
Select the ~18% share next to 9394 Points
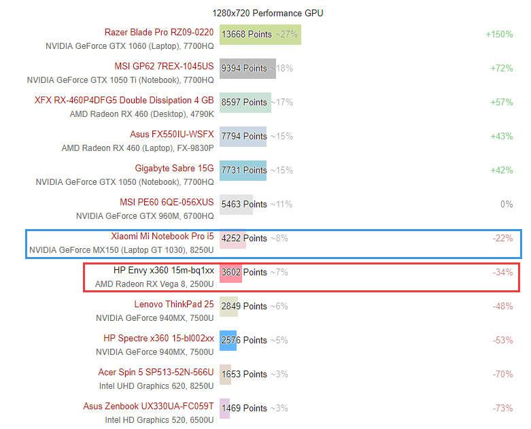tap(281, 69)
